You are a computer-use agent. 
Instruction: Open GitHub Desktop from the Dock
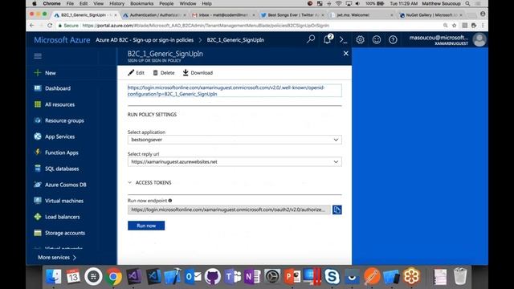point(212,276)
